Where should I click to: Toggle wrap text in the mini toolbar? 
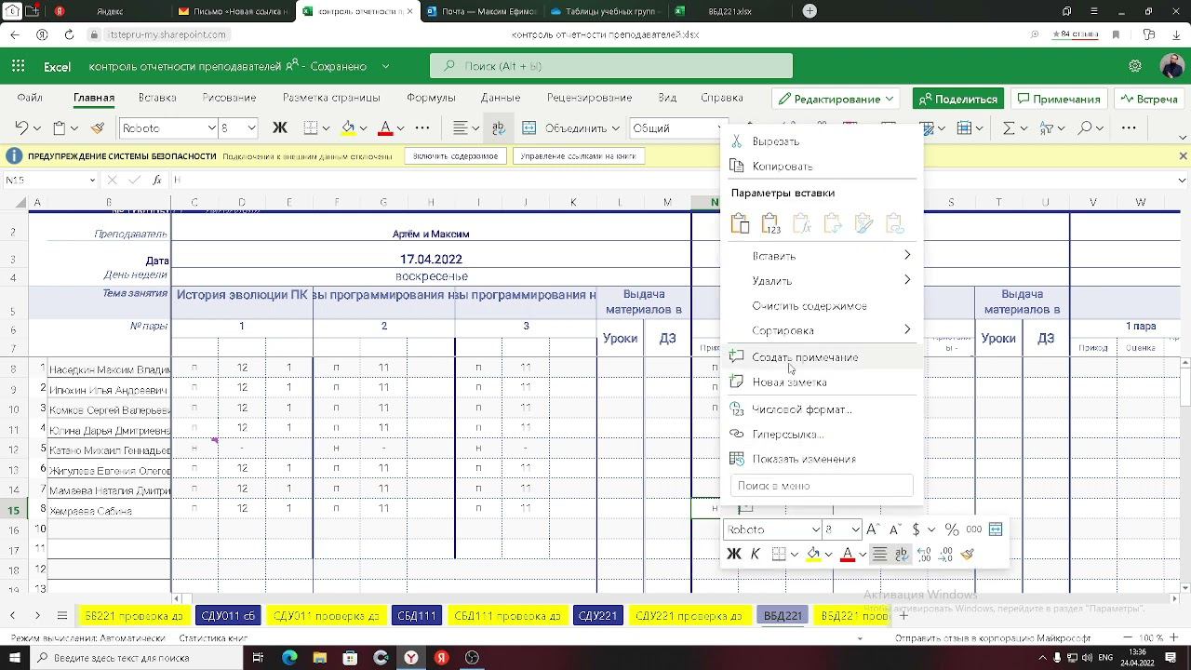[x=901, y=555]
